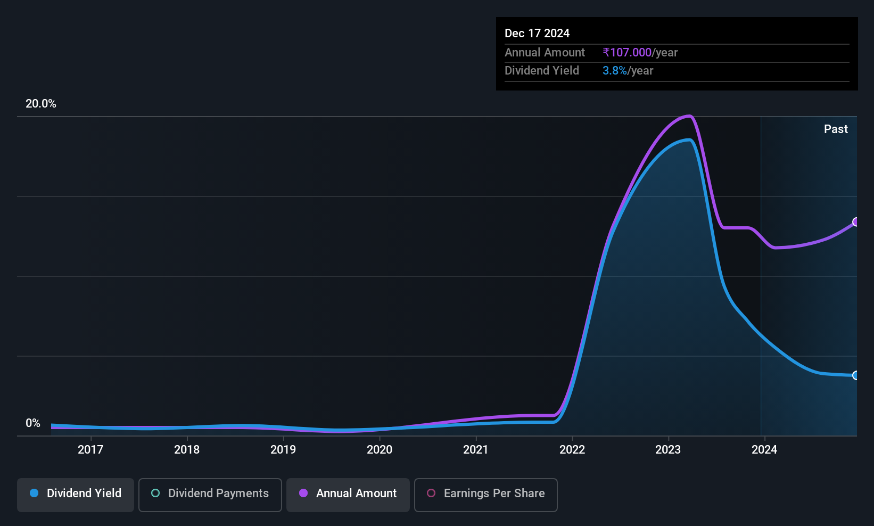The image size is (874, 526).
Task: Click the Past label on chart
Action: tap(836, 129)
